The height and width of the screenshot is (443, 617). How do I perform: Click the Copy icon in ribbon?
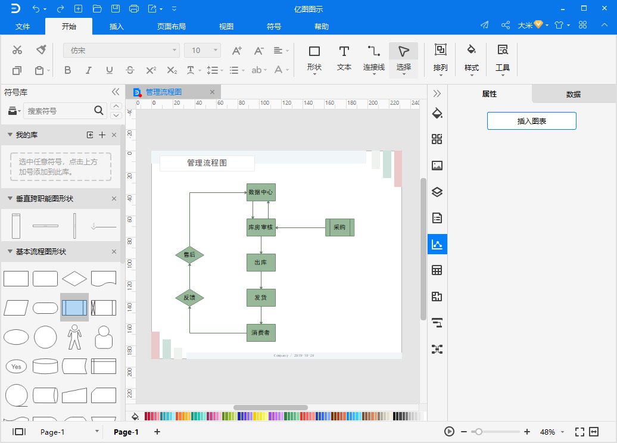pyautogui.click(x=17, y=70)
